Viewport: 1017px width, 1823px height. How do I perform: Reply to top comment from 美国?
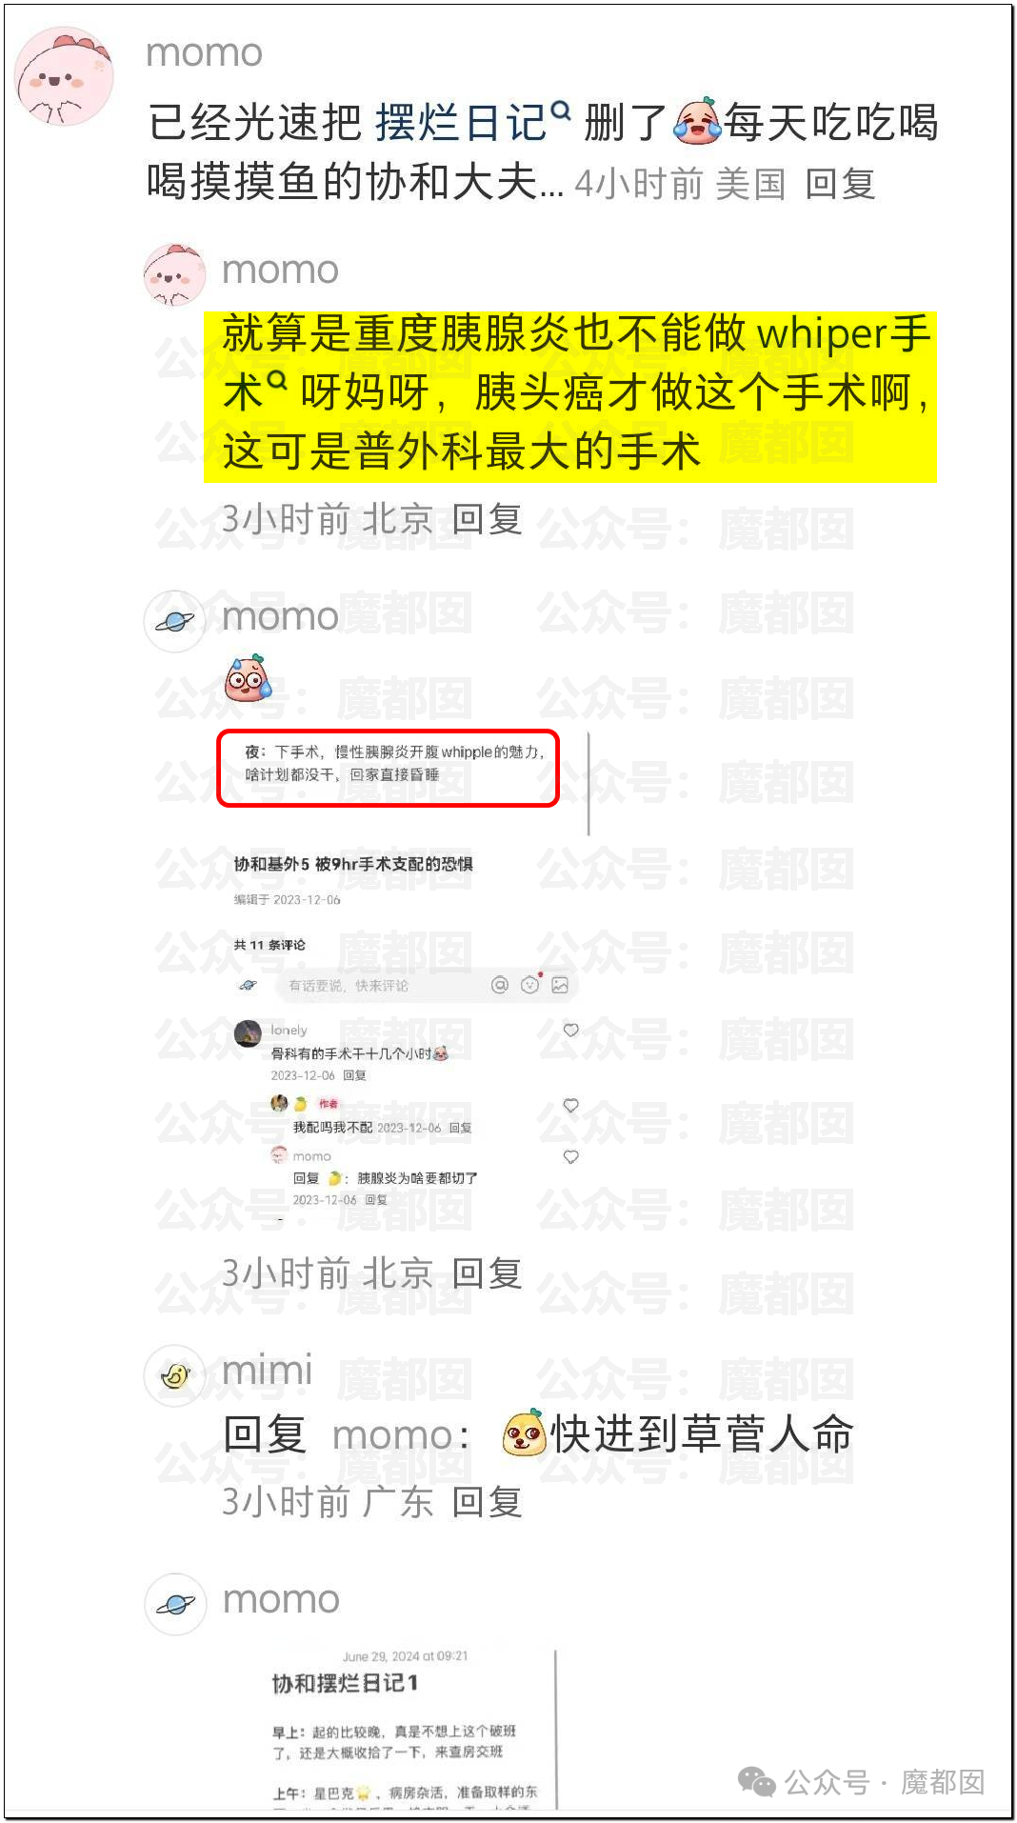(840, 184)
